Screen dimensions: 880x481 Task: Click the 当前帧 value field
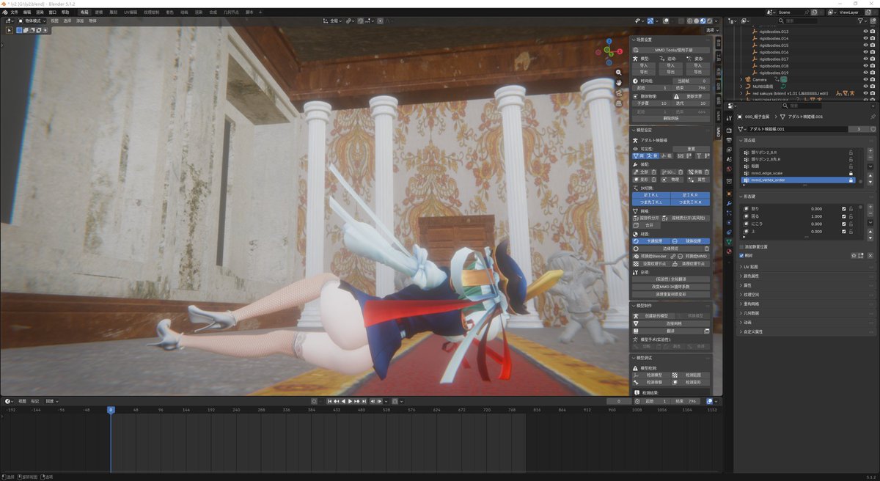point(692,81)
